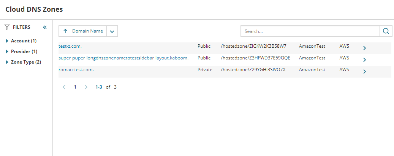Select page 1 in the pagination
Viewport: 394px width, 156px height.
click(x=75, y=87)
